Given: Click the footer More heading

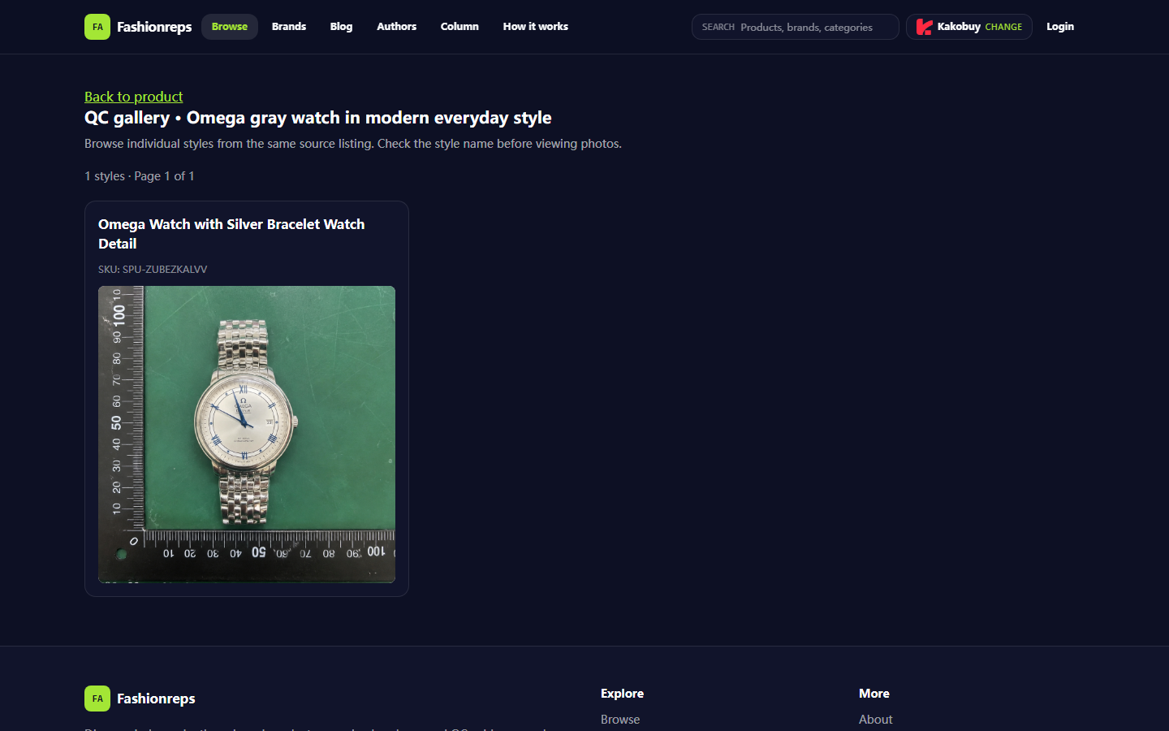Looking at the screenshot, I should tap(874, 694).
